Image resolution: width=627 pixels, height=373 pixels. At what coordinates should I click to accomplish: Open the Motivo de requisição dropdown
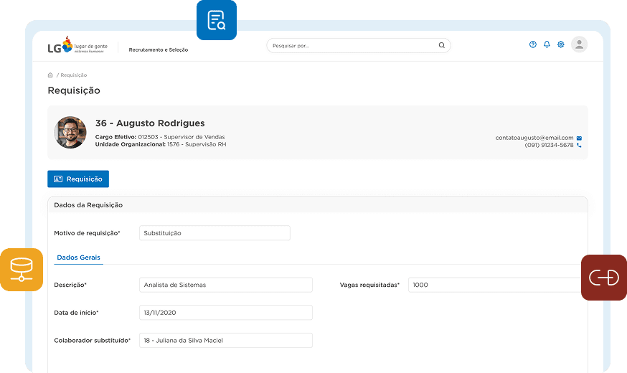point(214,233)
